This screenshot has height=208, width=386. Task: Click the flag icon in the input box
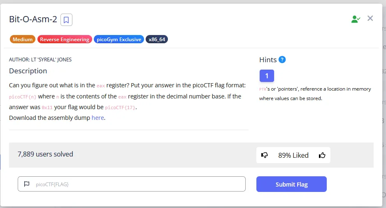(x=27, y=184)
